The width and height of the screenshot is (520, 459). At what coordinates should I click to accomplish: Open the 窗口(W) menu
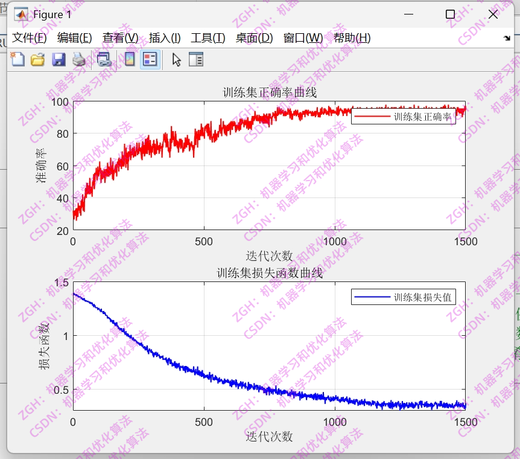tap(303, 38)
